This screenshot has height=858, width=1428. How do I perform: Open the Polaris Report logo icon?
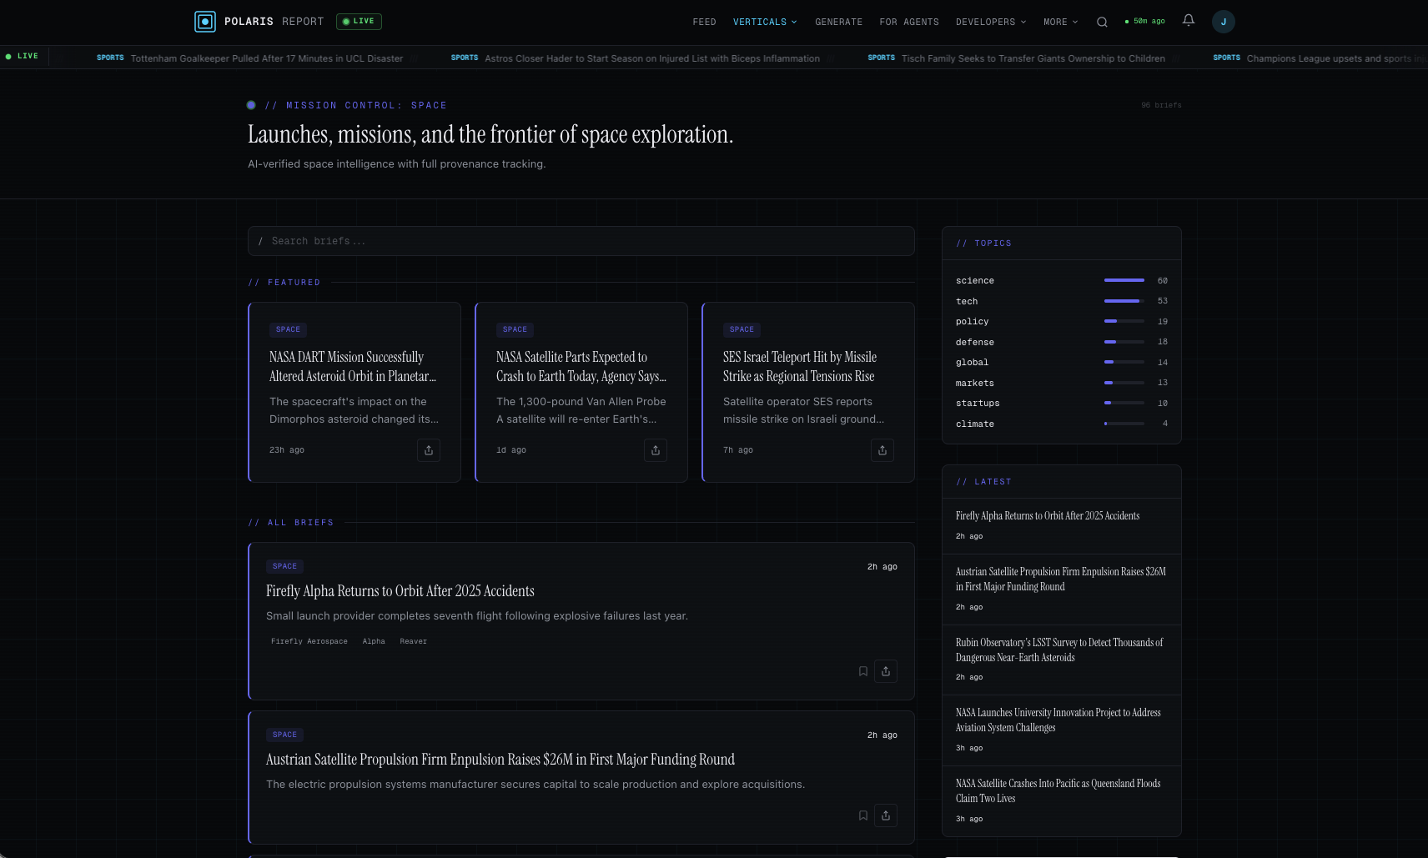(204, 21)
